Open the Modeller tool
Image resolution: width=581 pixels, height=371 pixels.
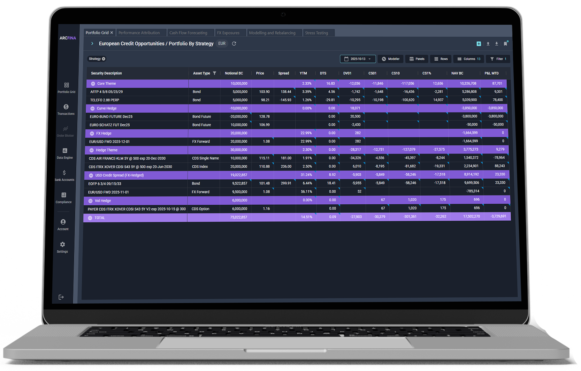pos(391,59)
